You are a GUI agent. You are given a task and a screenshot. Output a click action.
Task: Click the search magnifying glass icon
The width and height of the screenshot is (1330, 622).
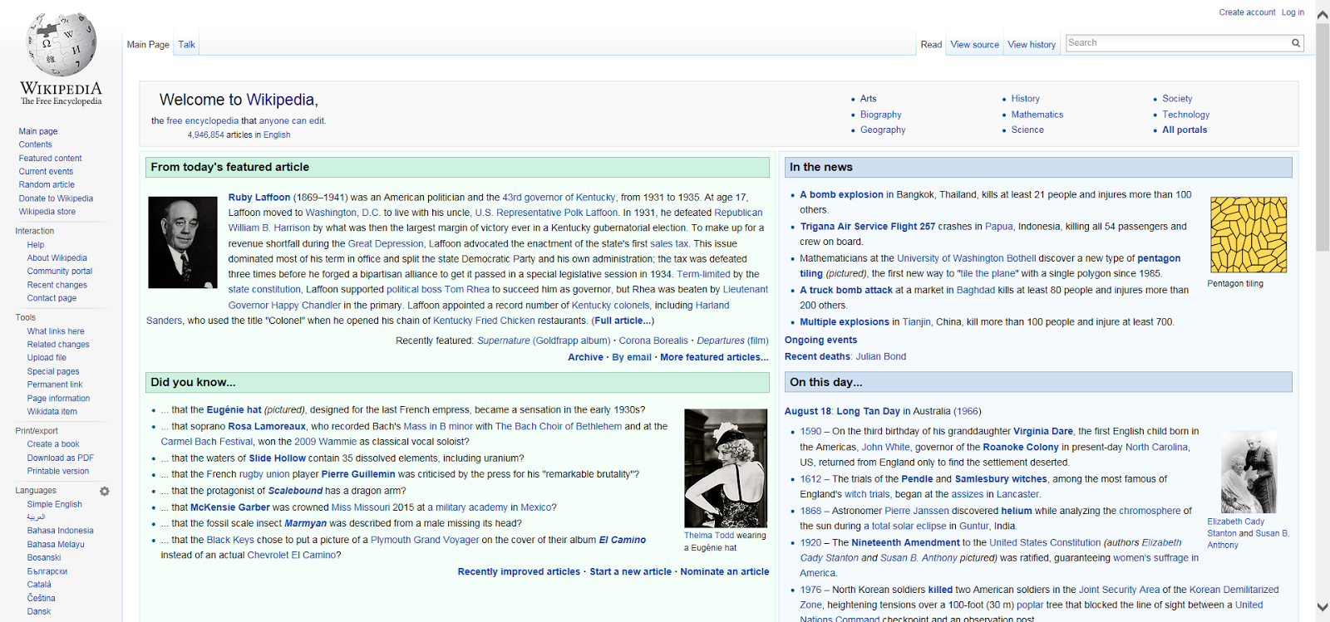1295,43
